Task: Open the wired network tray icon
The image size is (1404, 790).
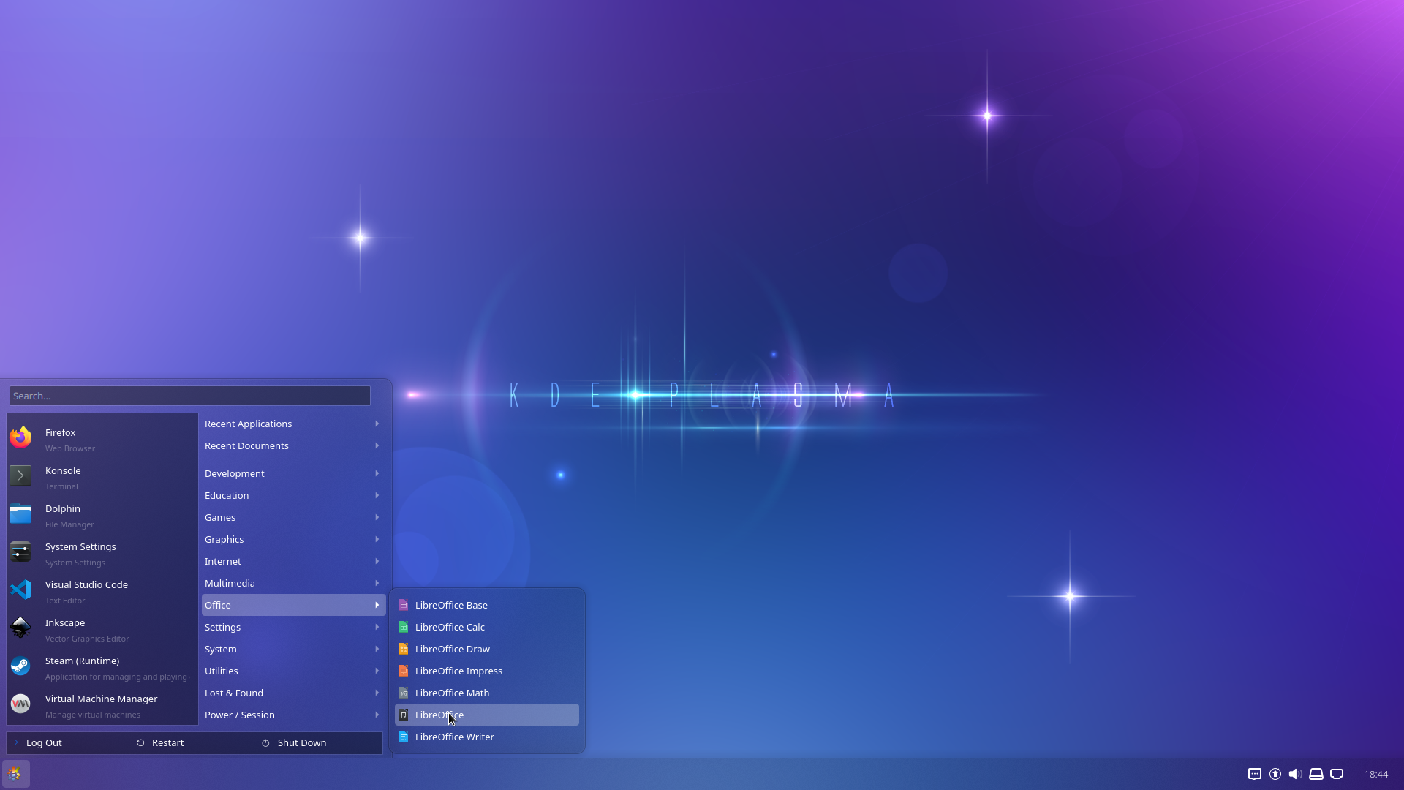Action: 1337,774
